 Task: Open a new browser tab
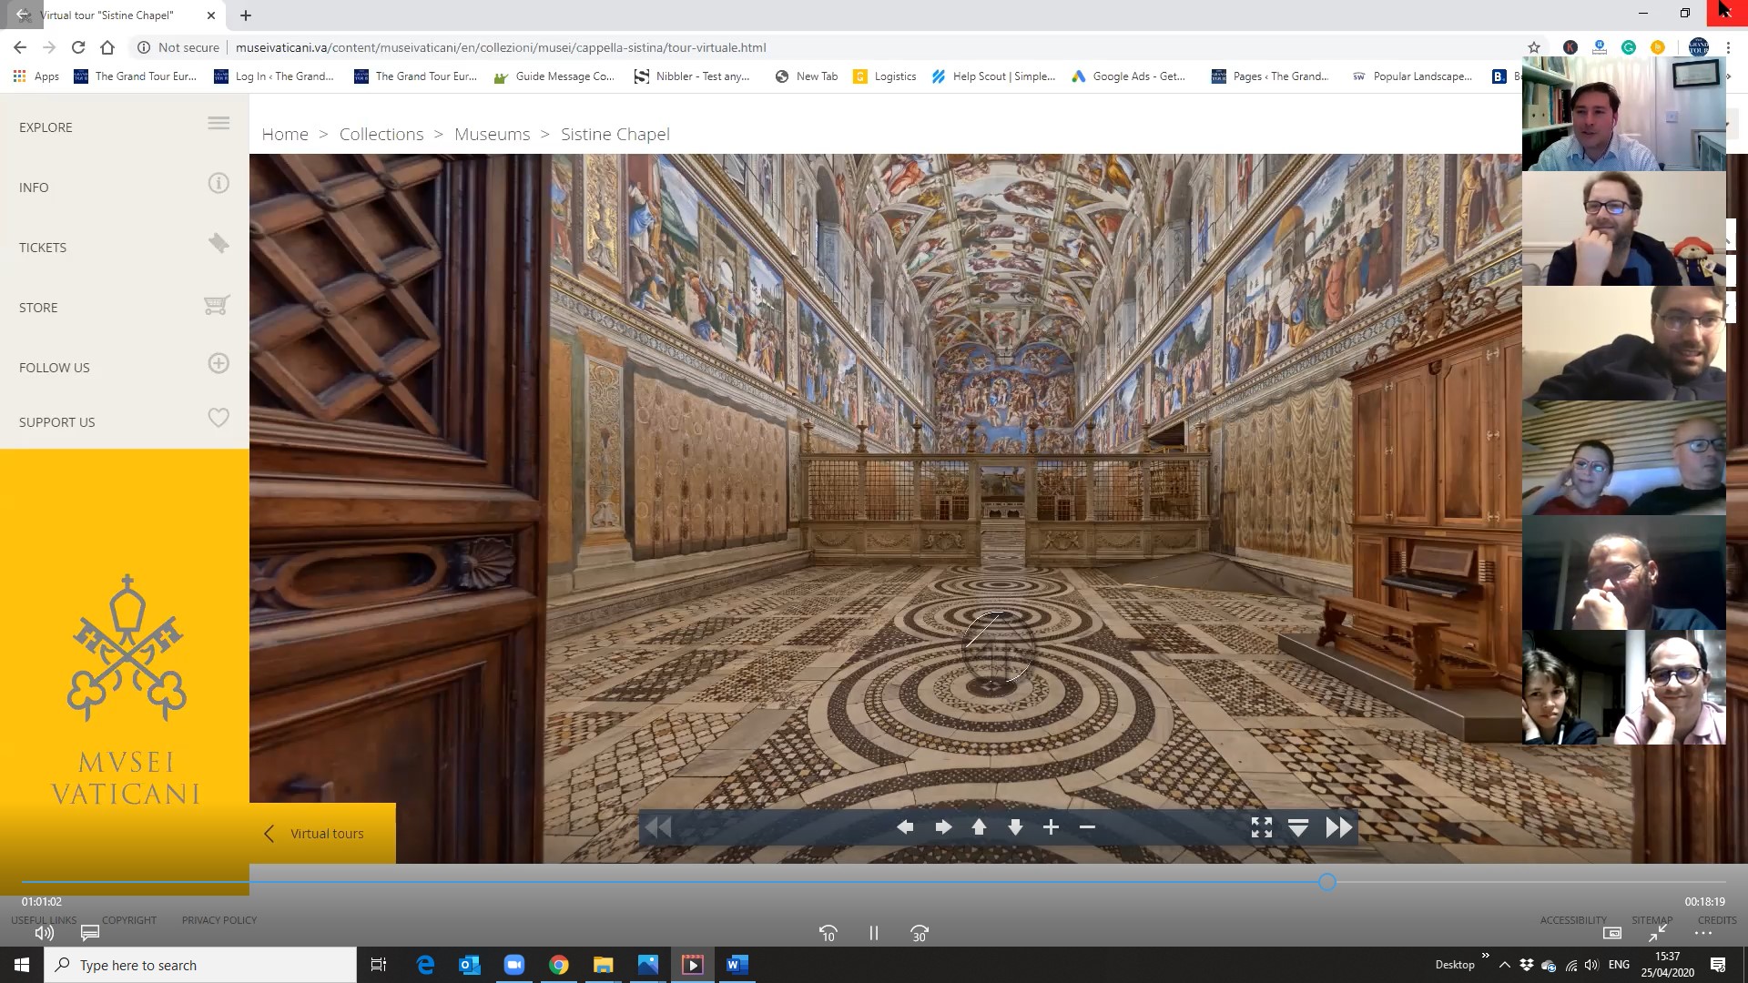point(246,15)
